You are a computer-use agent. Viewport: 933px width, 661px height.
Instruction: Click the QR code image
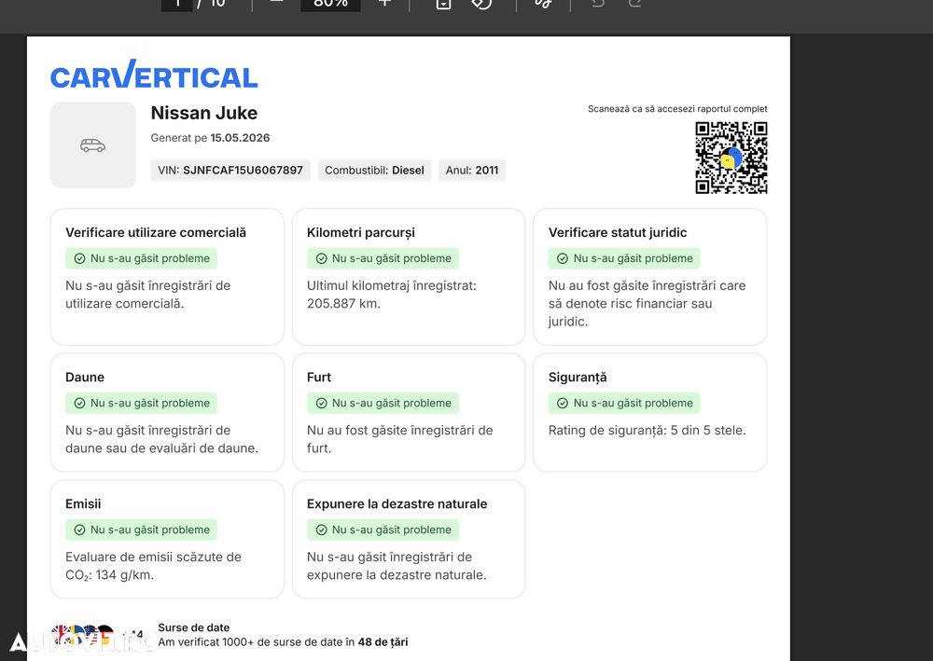731,158
